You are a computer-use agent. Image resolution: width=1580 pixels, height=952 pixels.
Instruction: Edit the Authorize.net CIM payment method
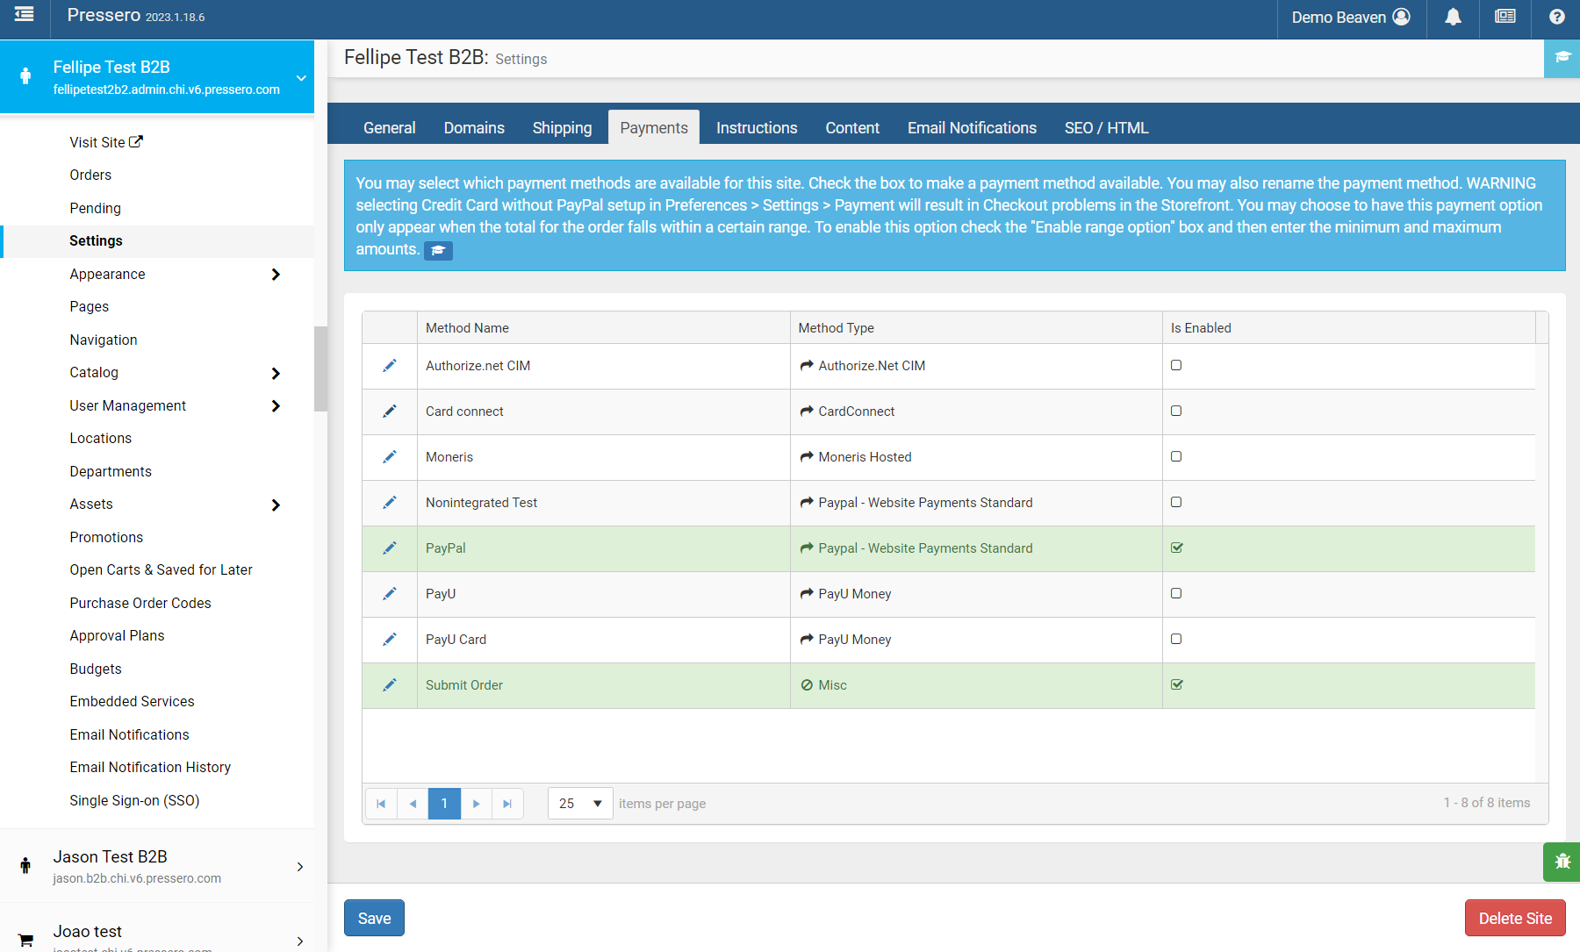pos(390,366)
